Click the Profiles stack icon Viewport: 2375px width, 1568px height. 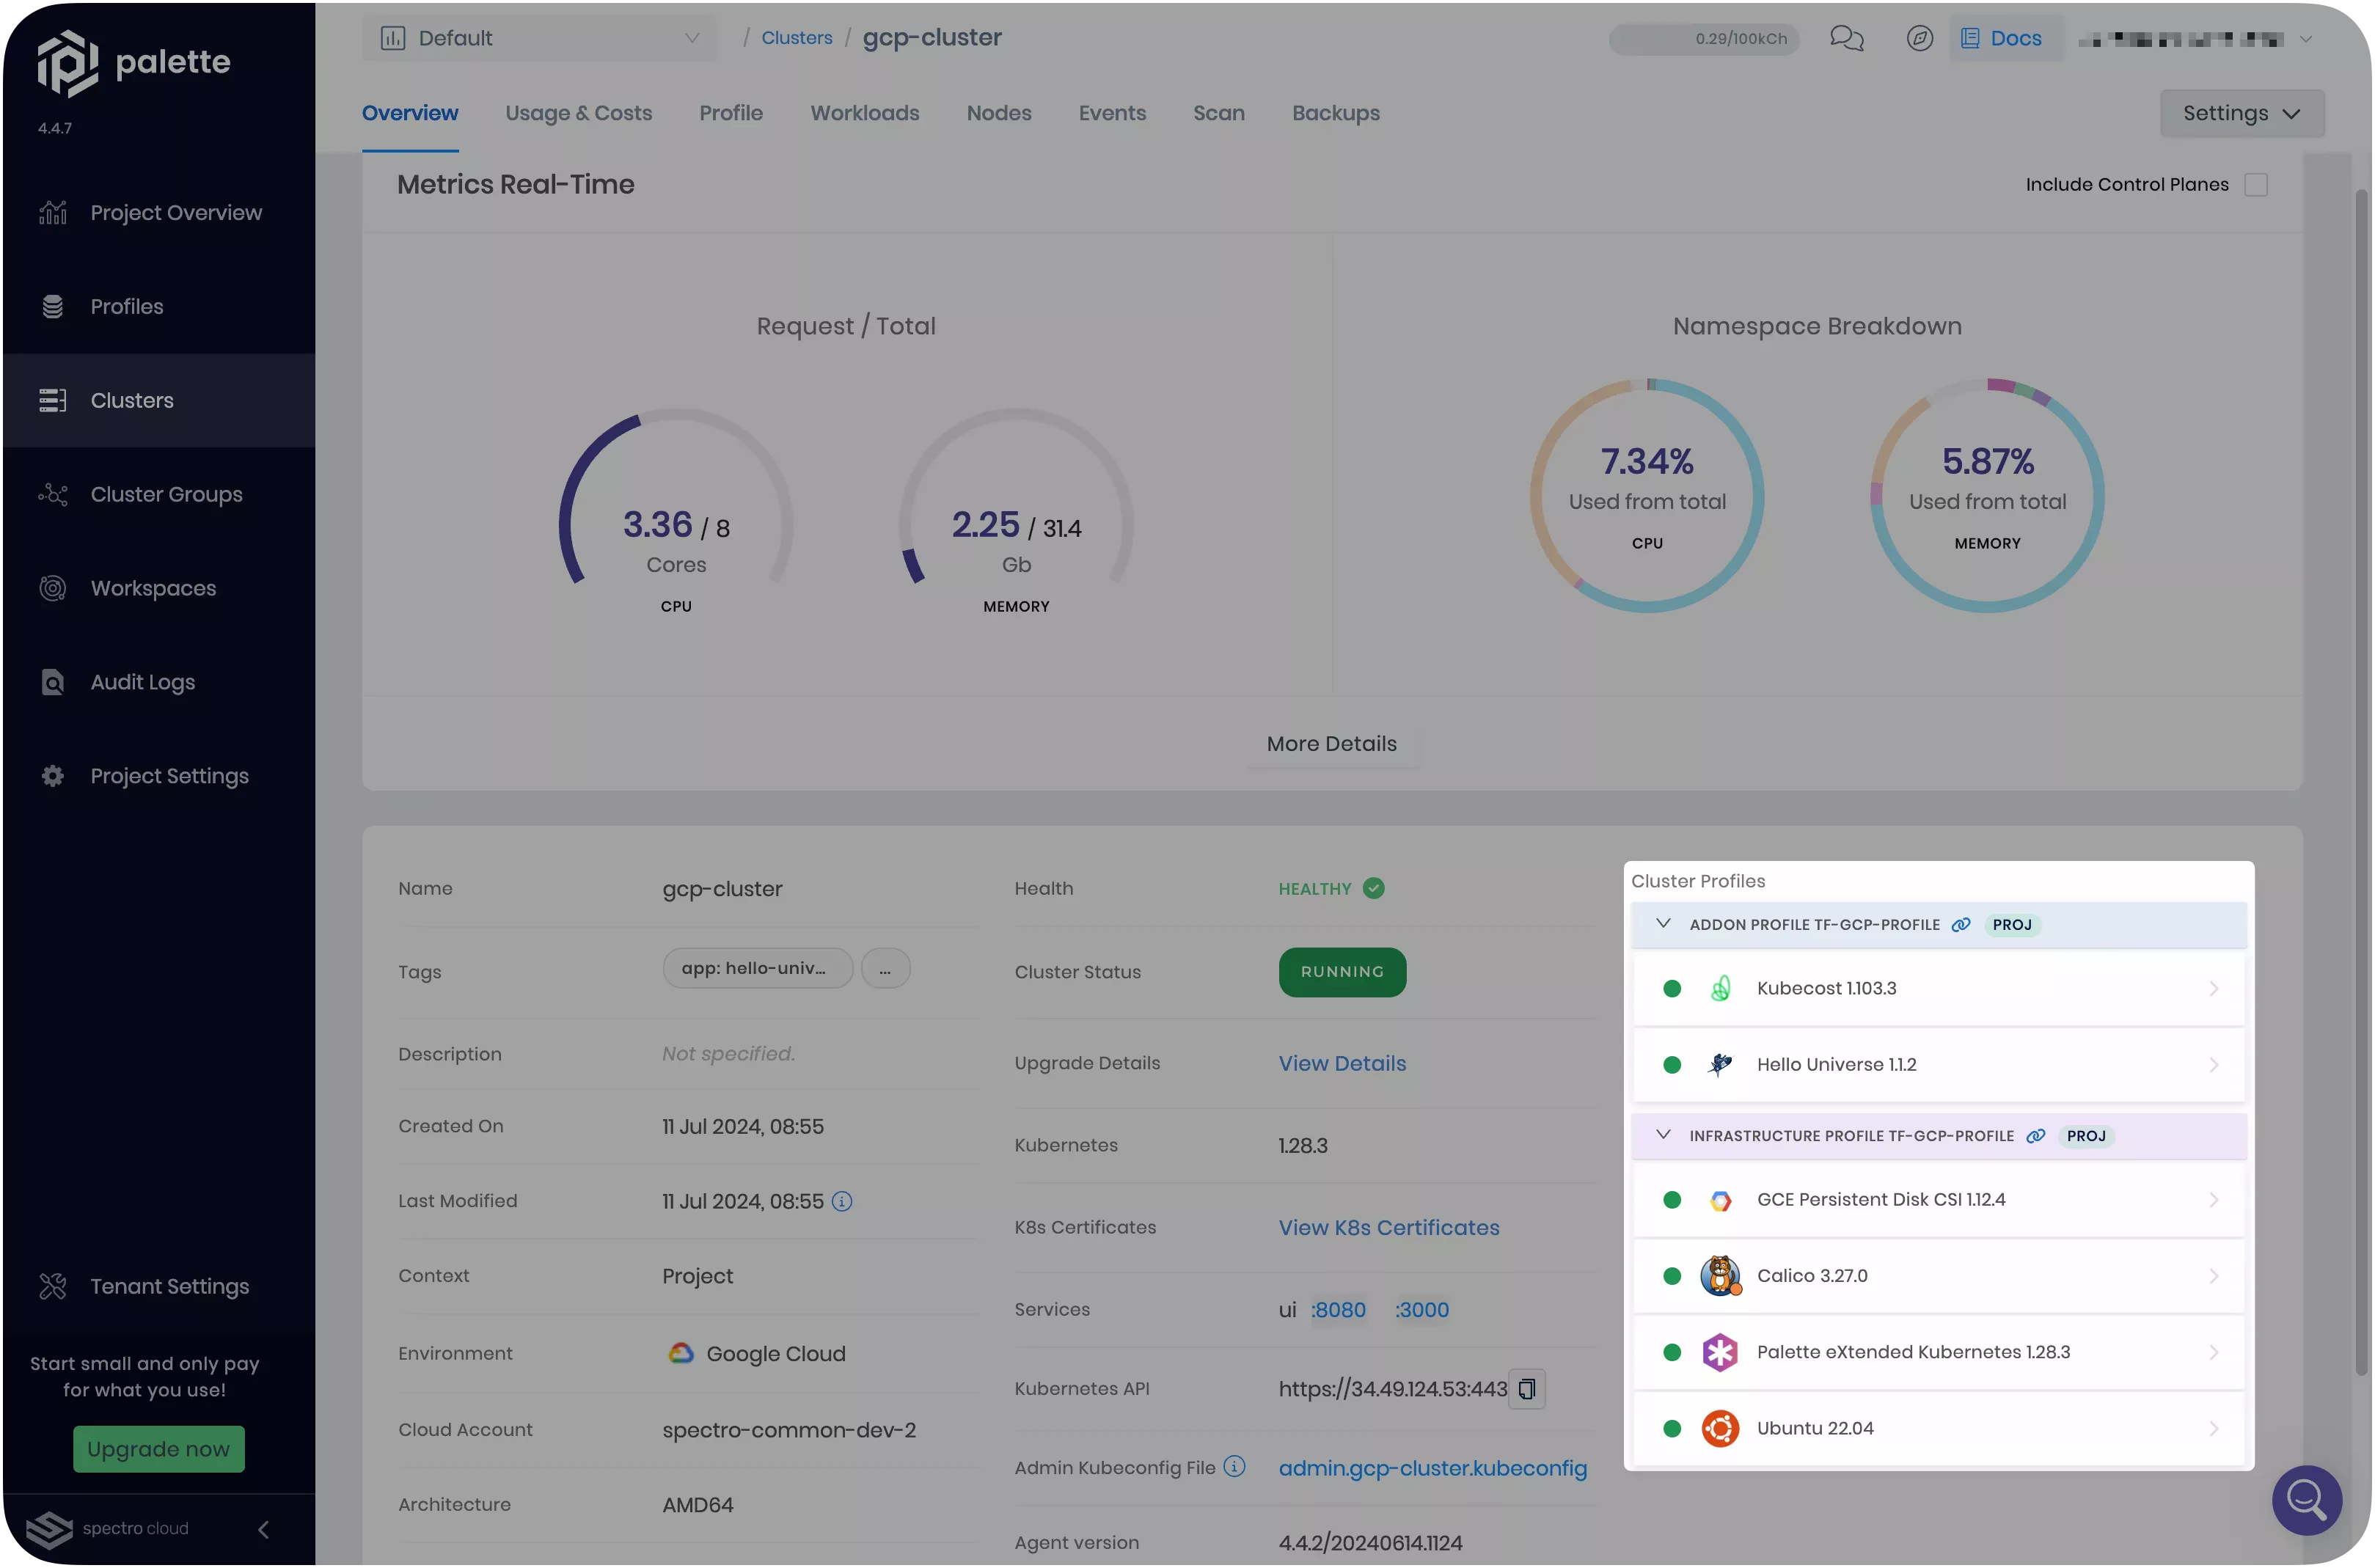click(x=53, y=307)
